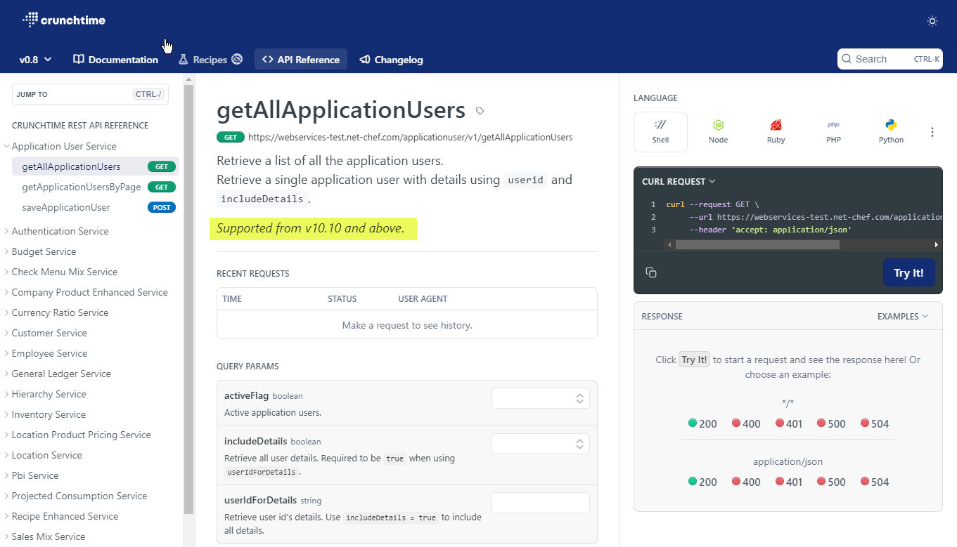
Task: Open the Documentation tab
Action: pos(116,60)
